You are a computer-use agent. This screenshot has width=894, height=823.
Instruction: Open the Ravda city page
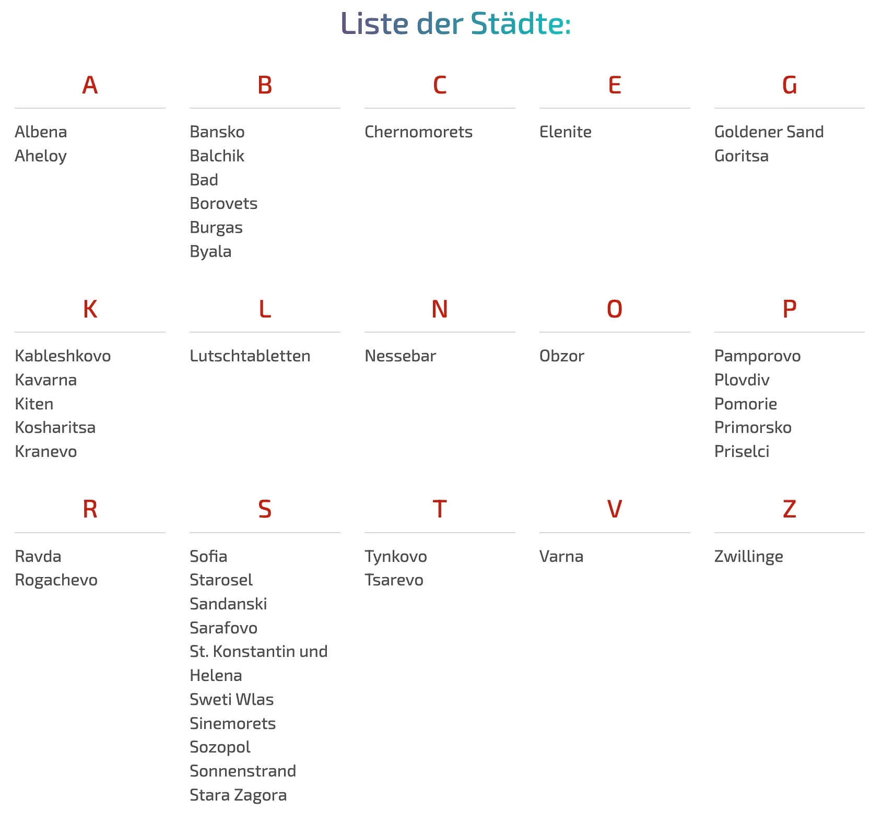point(38,556)
